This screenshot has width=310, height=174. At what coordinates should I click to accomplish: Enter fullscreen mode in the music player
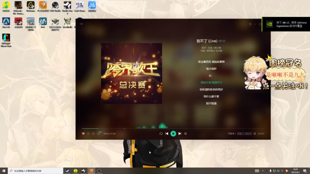(x=250, y=24)
